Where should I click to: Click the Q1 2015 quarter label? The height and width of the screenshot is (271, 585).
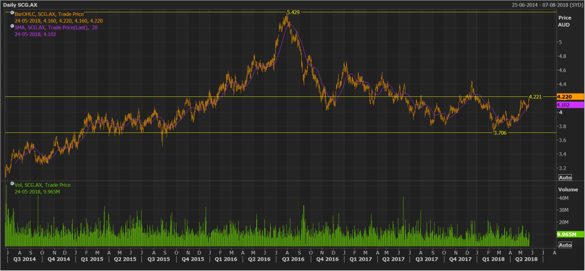pyautogui.click(x=92, y=259)
